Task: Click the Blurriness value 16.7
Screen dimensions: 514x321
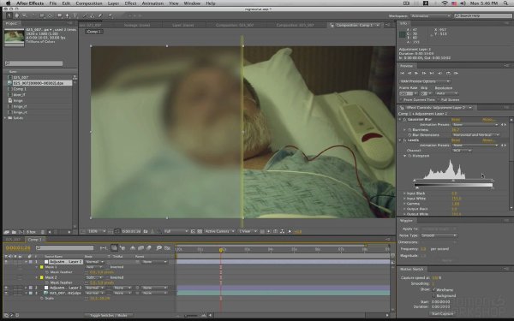Action: click(x=456, y=130)
